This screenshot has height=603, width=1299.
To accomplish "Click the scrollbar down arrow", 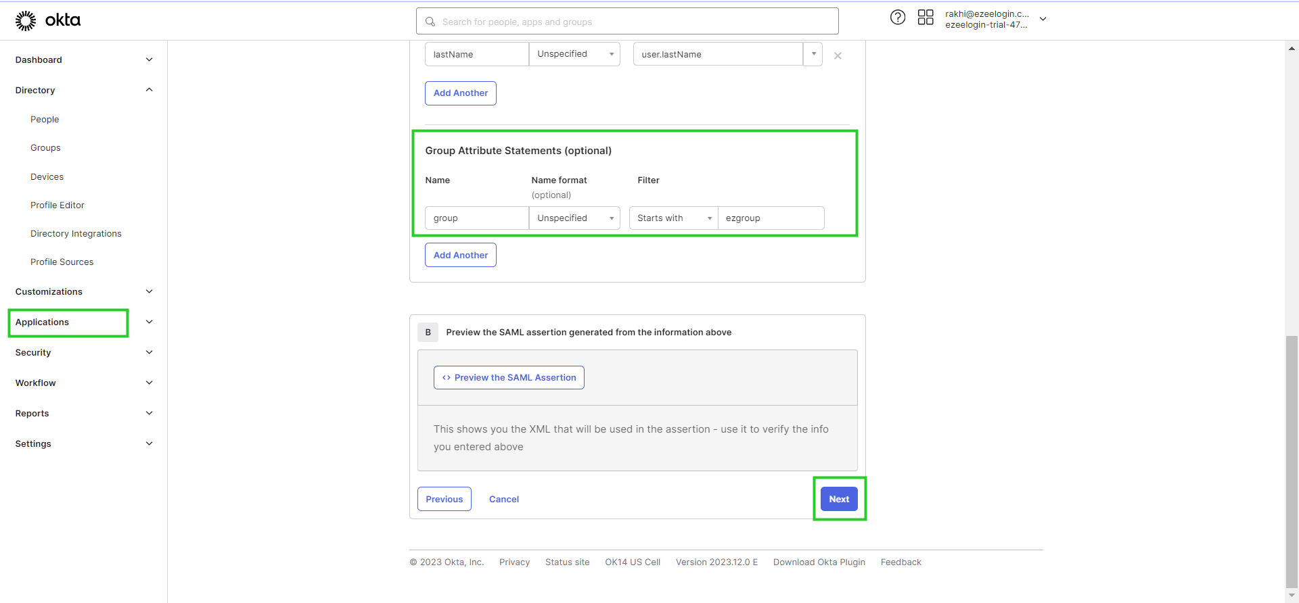I will tap(1292, 596).
